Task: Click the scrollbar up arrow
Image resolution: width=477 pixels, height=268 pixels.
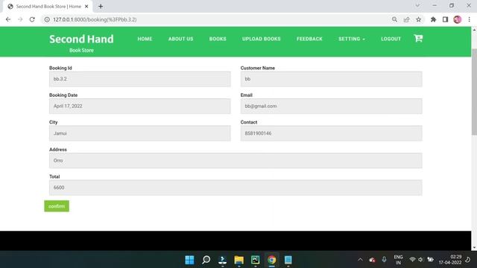Action: point(474,30)
